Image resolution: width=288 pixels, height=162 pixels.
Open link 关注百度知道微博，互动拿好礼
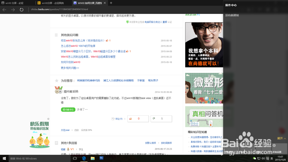pos(206,137)
